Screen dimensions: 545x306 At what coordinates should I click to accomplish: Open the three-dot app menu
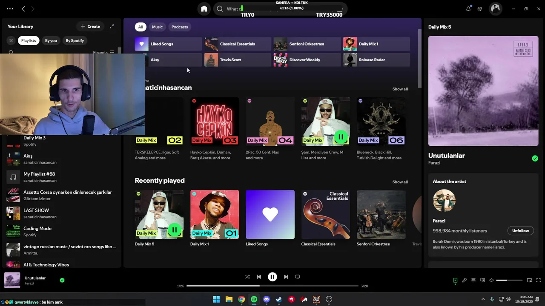10,8
